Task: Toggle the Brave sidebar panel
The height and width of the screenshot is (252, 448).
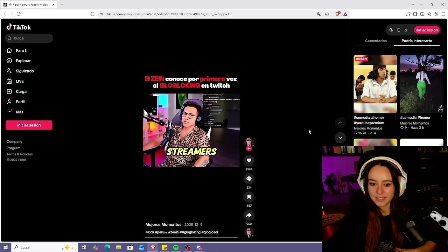Action: [x=415, y=14]
